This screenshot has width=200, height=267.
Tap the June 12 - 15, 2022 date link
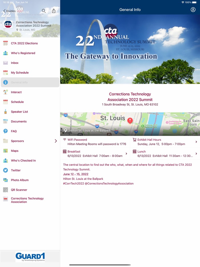pos(76,174)
